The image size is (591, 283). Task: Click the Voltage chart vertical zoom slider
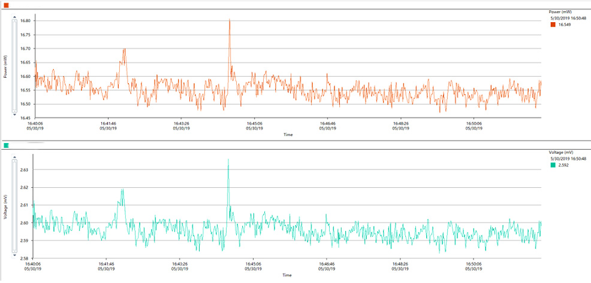coord(15,203)
